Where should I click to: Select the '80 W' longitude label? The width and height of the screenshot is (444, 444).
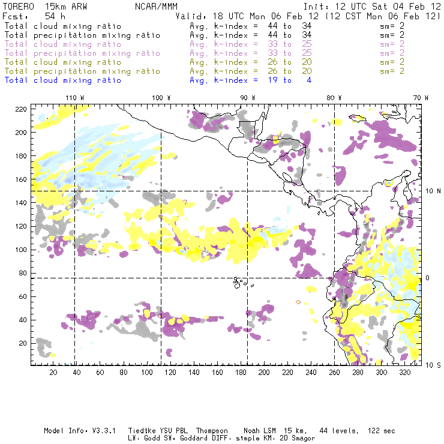[x=334, y=98]
